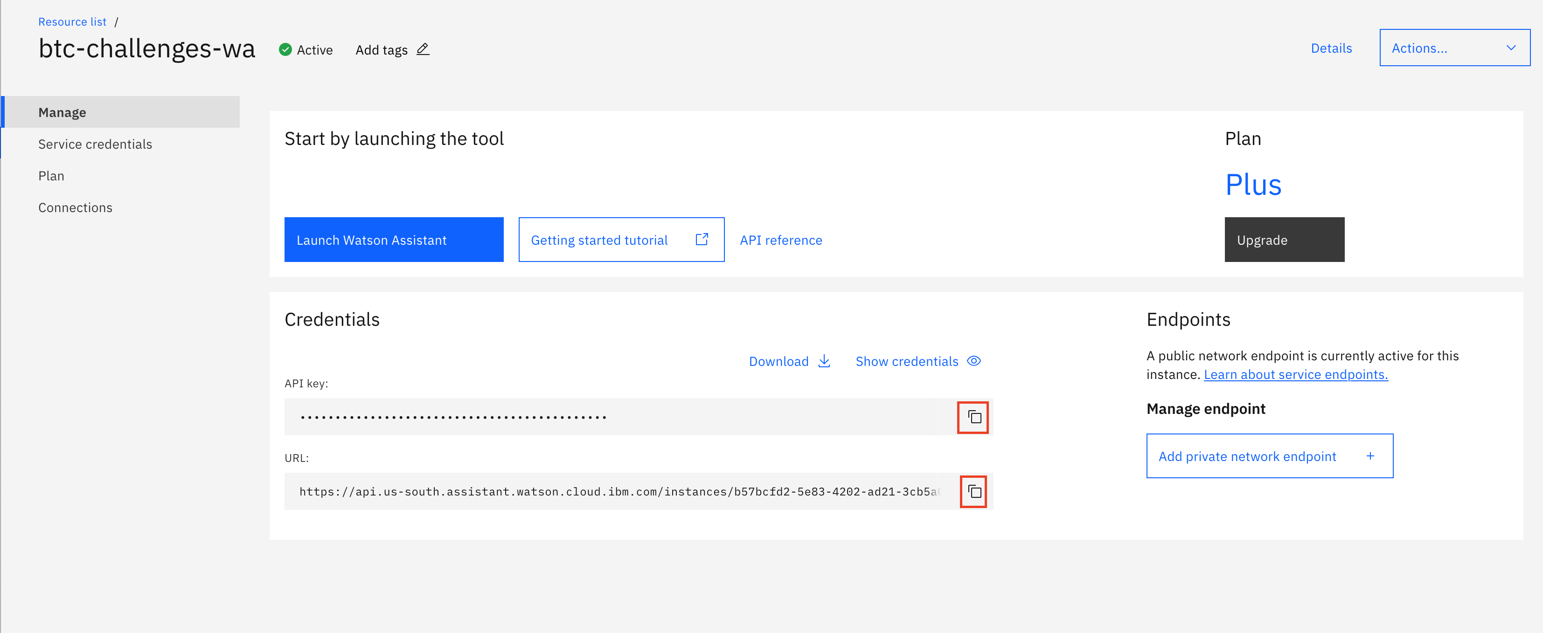Click external link icon on Getting started tutorial
Image resolution: width=1543 pixels, height=633 pixels.
702,240
